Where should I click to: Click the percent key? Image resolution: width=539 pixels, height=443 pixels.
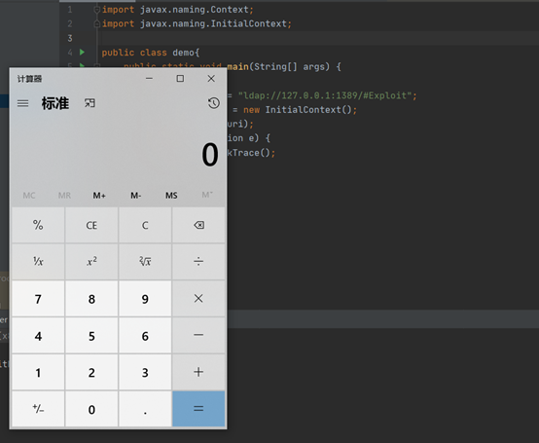[x=38, y=225]
